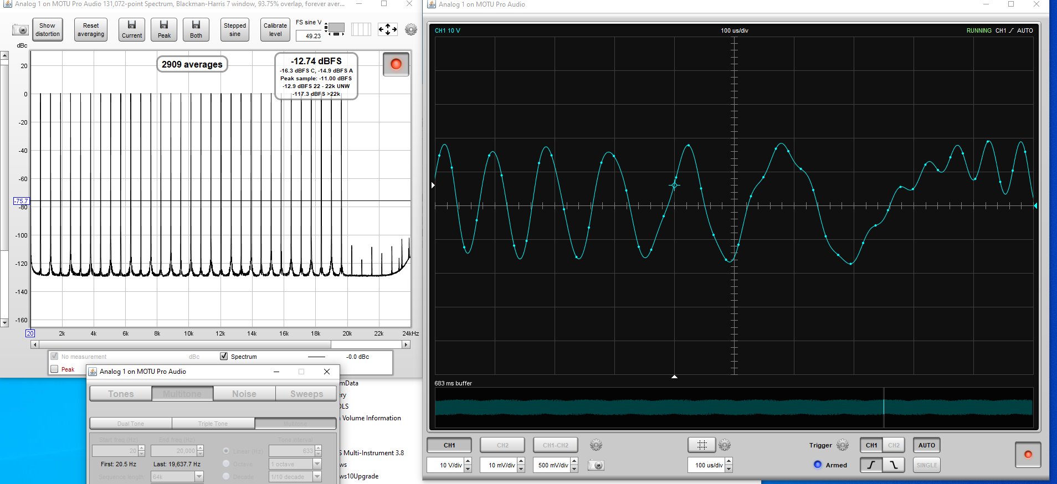Capture scope image with camera icon
This screenshot has height=484, width=1057.
(x=596, y=465)
